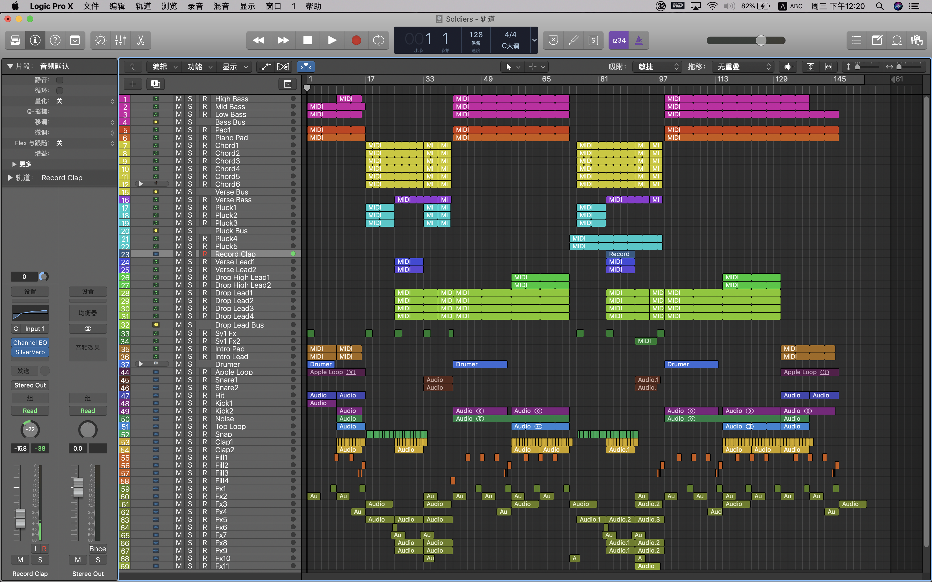Image resolution: width=932 pixels, height=582 pixels.
Task: Click the Rewind transport button
Action: (259, 40)
